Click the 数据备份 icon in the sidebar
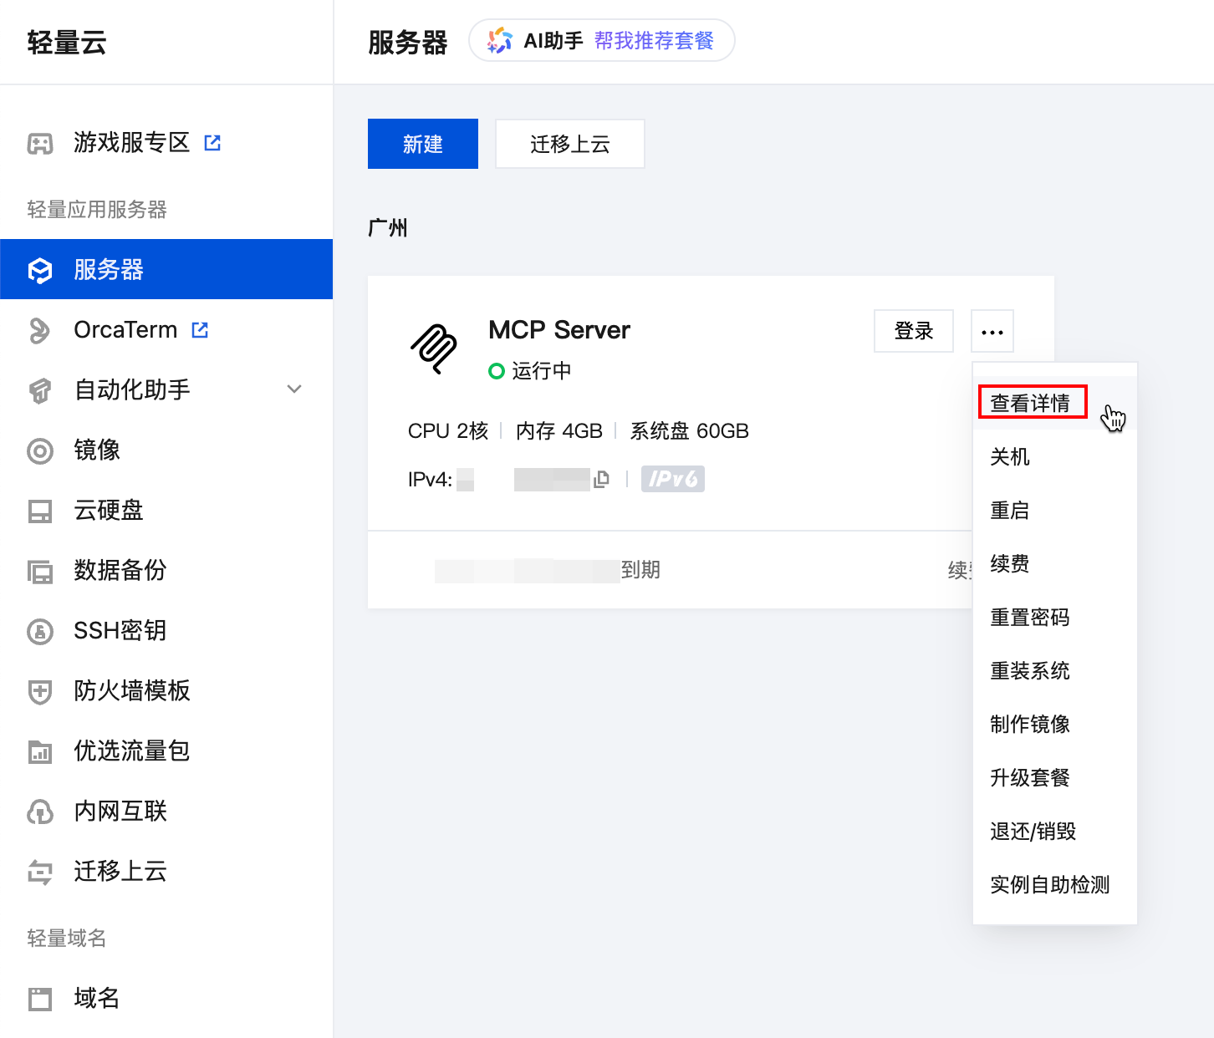The height and width of the screenshot is (1038, 1214). (x=40, y=571)
